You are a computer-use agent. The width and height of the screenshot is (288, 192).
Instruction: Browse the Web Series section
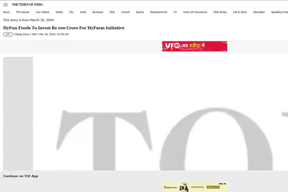point(220,12)
